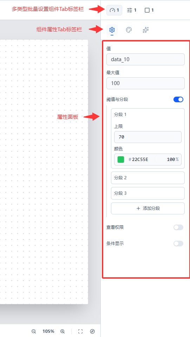Expand the 分段 3 section
The image size is (190, 337).
tap(148, 193)
